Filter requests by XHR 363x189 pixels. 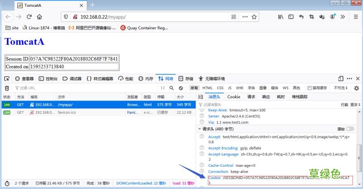tap(240, 88)
